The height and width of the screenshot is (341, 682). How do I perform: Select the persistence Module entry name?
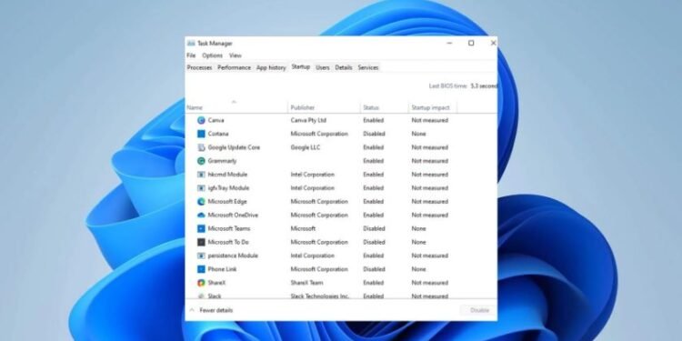233,256
